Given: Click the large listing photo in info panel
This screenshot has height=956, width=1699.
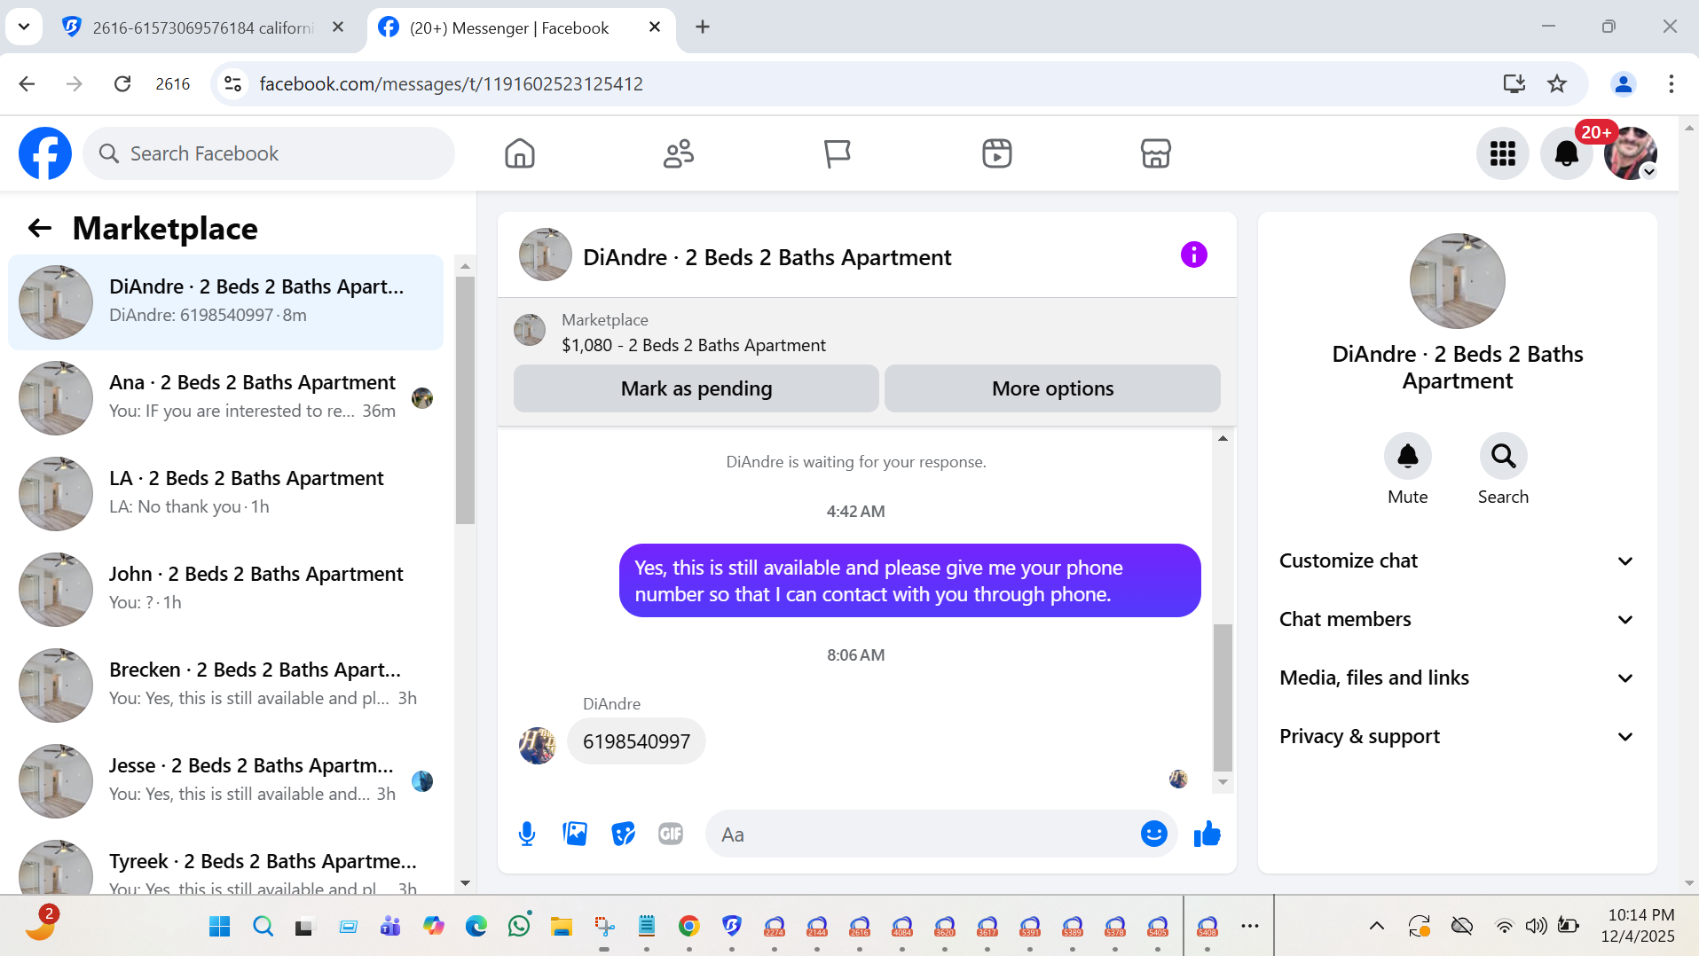Looking at the screenshot, I should 1457,281.
